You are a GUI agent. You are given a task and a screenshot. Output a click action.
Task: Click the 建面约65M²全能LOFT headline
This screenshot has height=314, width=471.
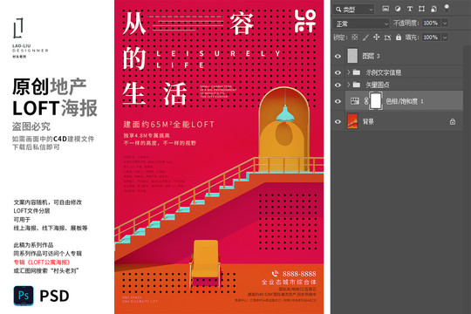[169, 125]
